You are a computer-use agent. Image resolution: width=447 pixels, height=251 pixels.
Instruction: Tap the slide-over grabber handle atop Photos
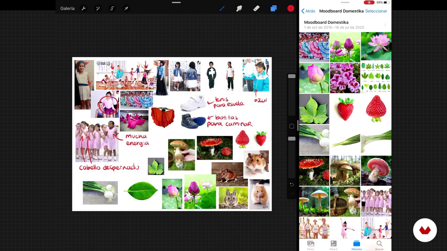tap(345, 2)
